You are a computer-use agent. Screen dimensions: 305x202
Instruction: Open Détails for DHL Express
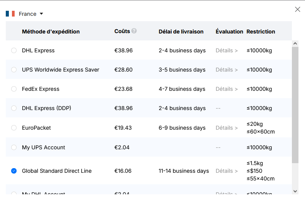coord(226,50)
